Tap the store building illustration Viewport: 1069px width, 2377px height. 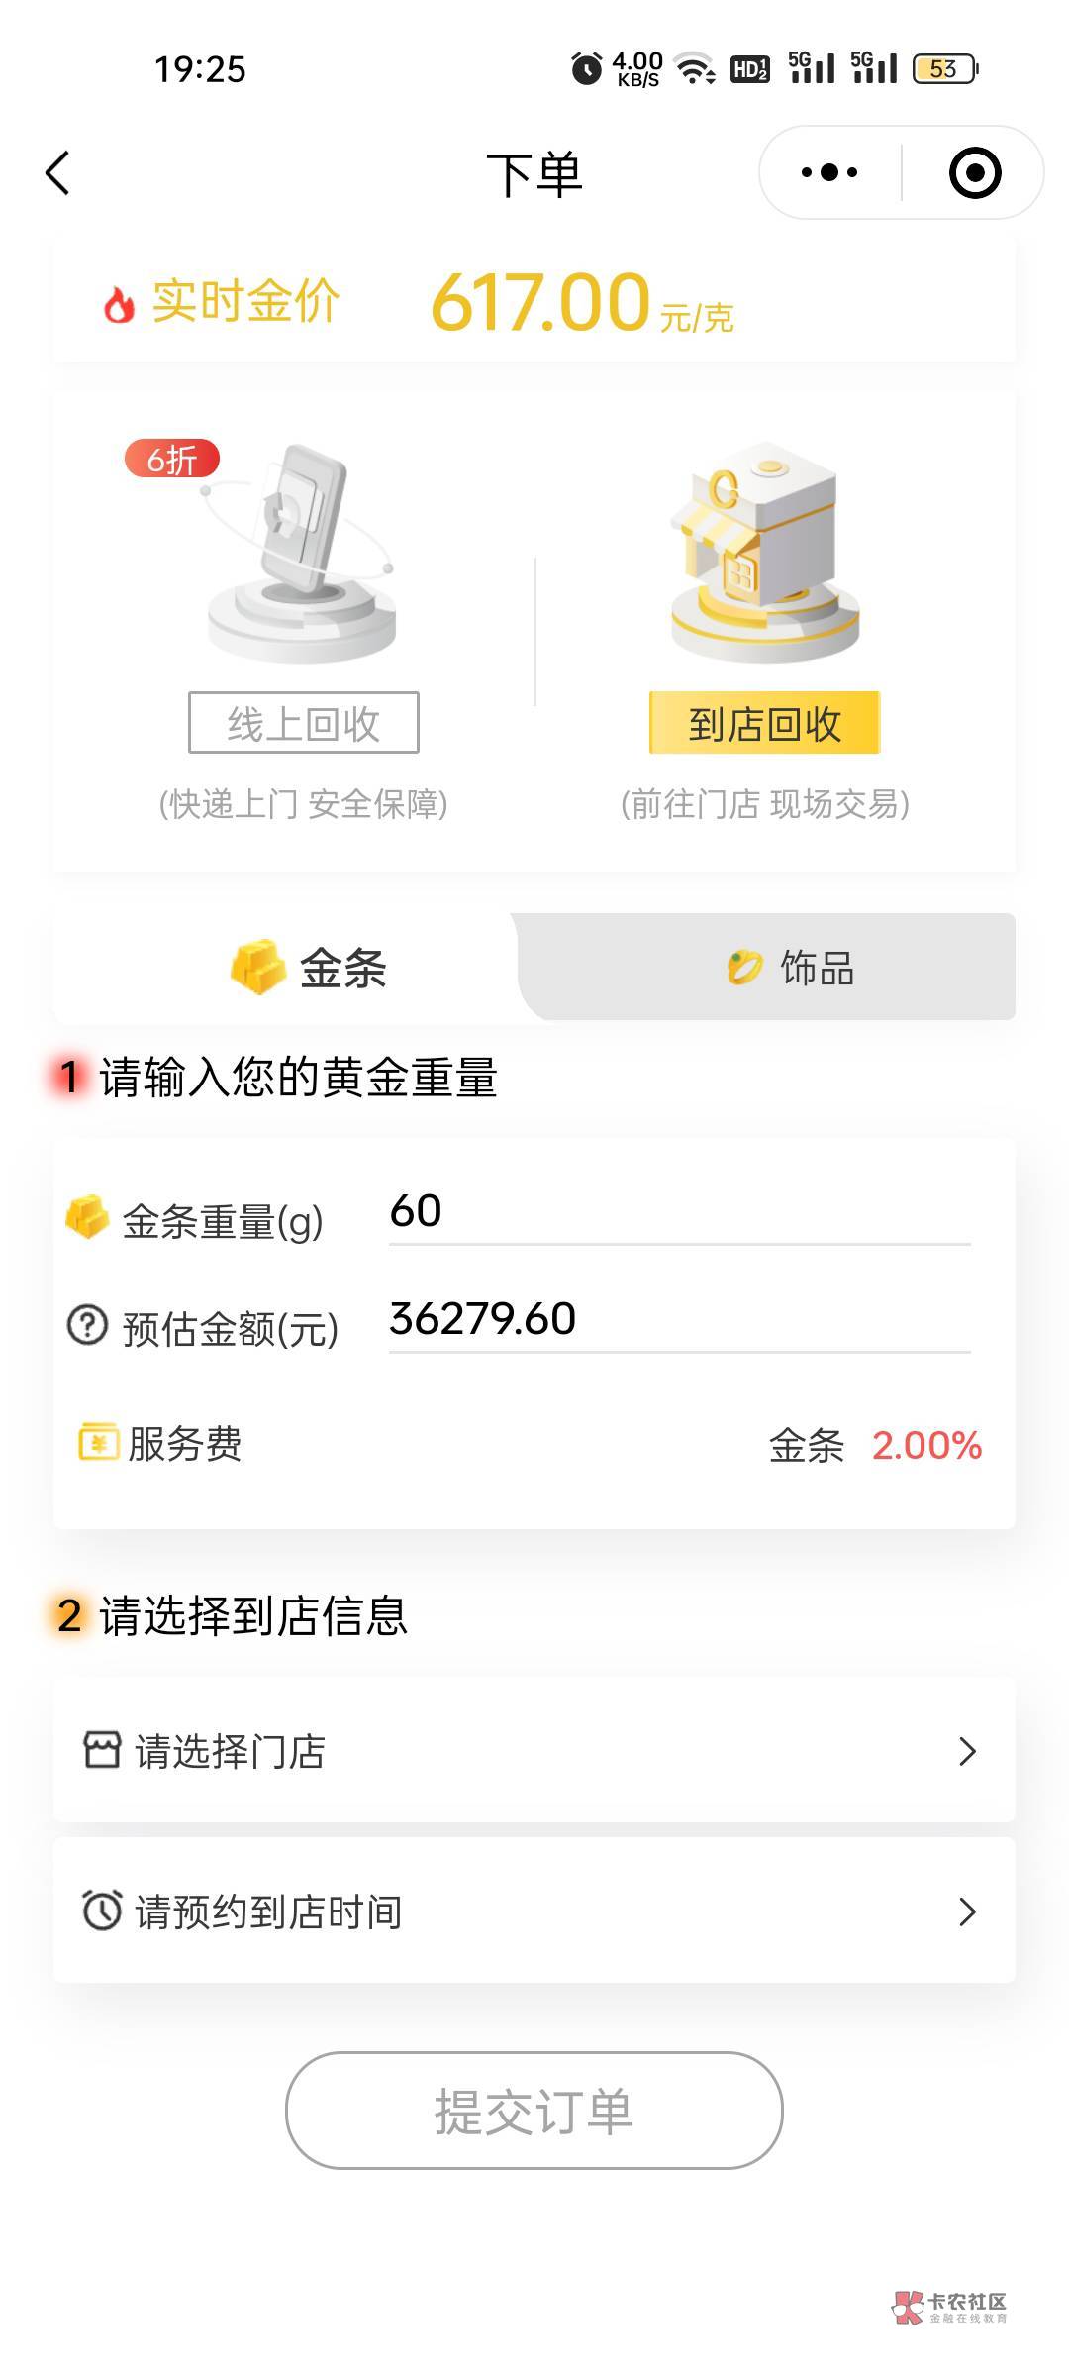[x=764, y=550]
